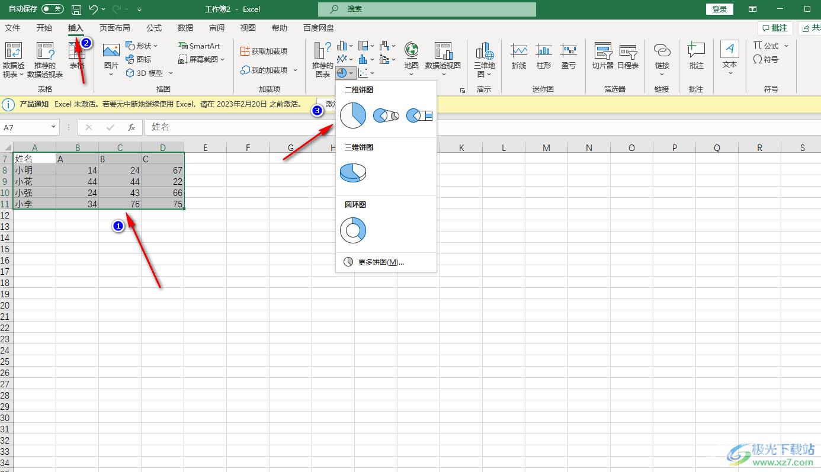The image size is (821, 472).
Task: Switch to the Formulas (公式) tab
Action: pos(154,28)
